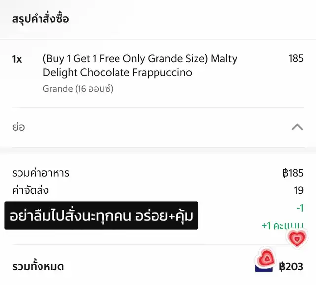Click the รวมค่าอาหาร subtotal row
This screenshot has width=316, height=285.
[158, 173]
